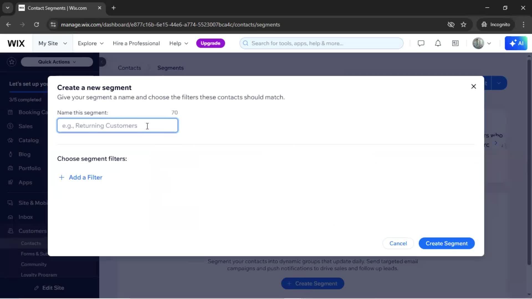Open Blog in the sidebar
This screenshot has height=299, width=532.
(24, 154)
